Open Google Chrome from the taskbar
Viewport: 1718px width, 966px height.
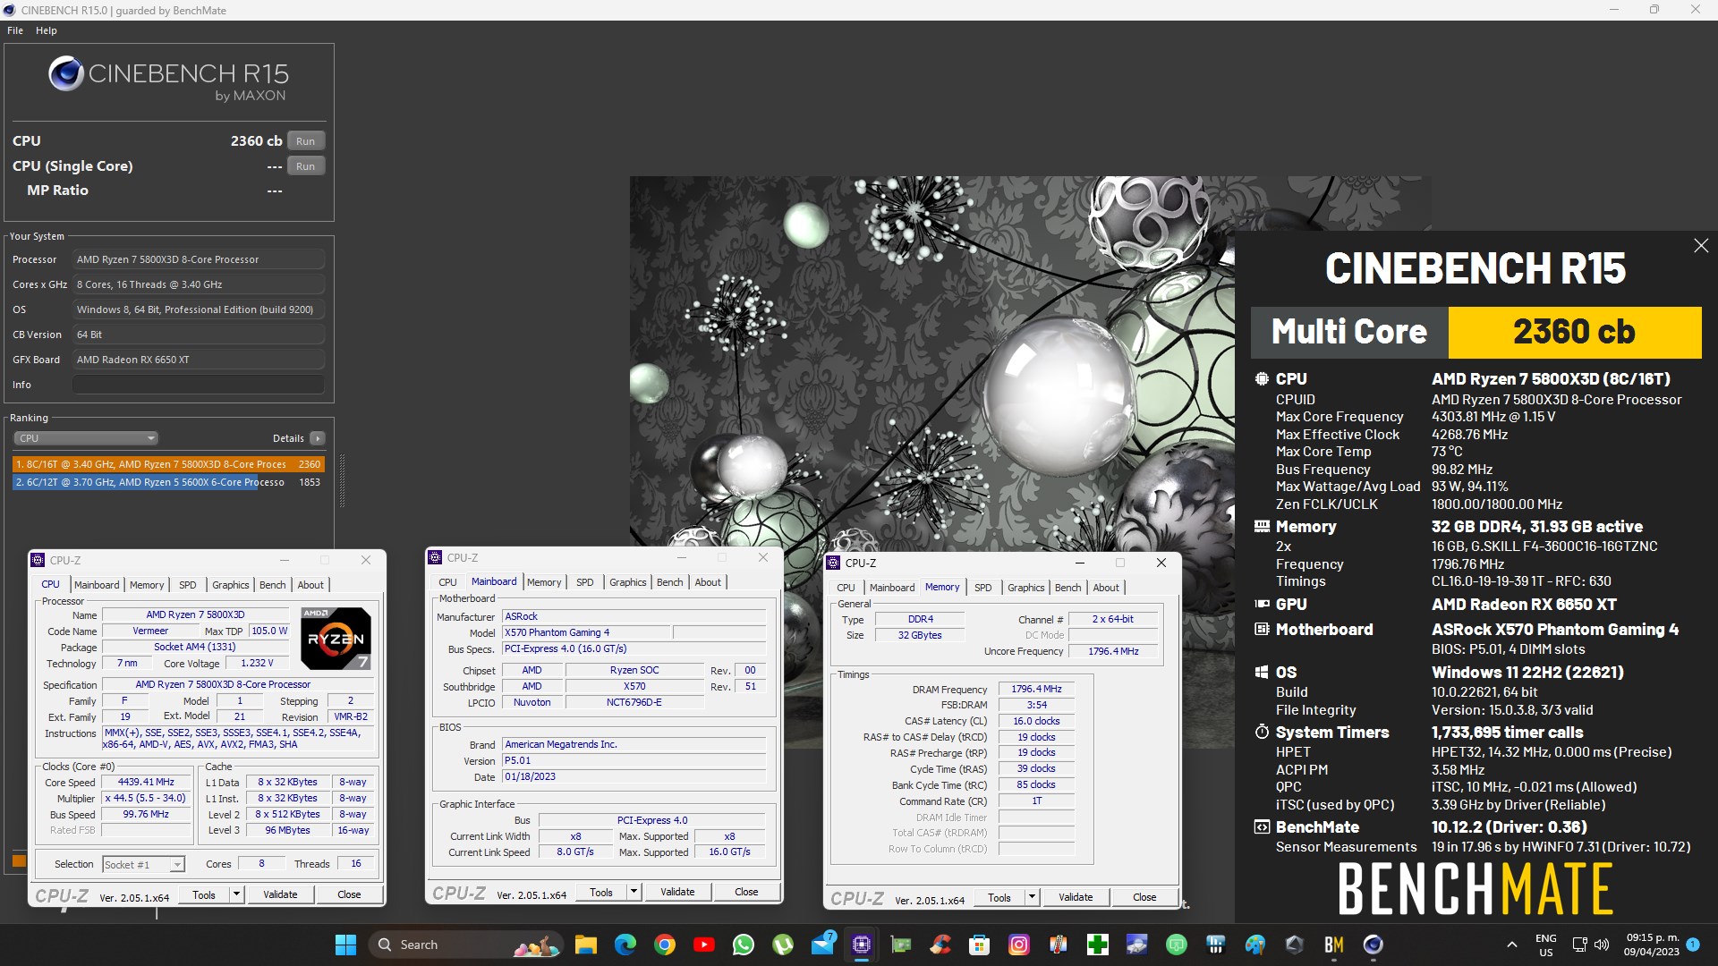click(x=665, y=945)
